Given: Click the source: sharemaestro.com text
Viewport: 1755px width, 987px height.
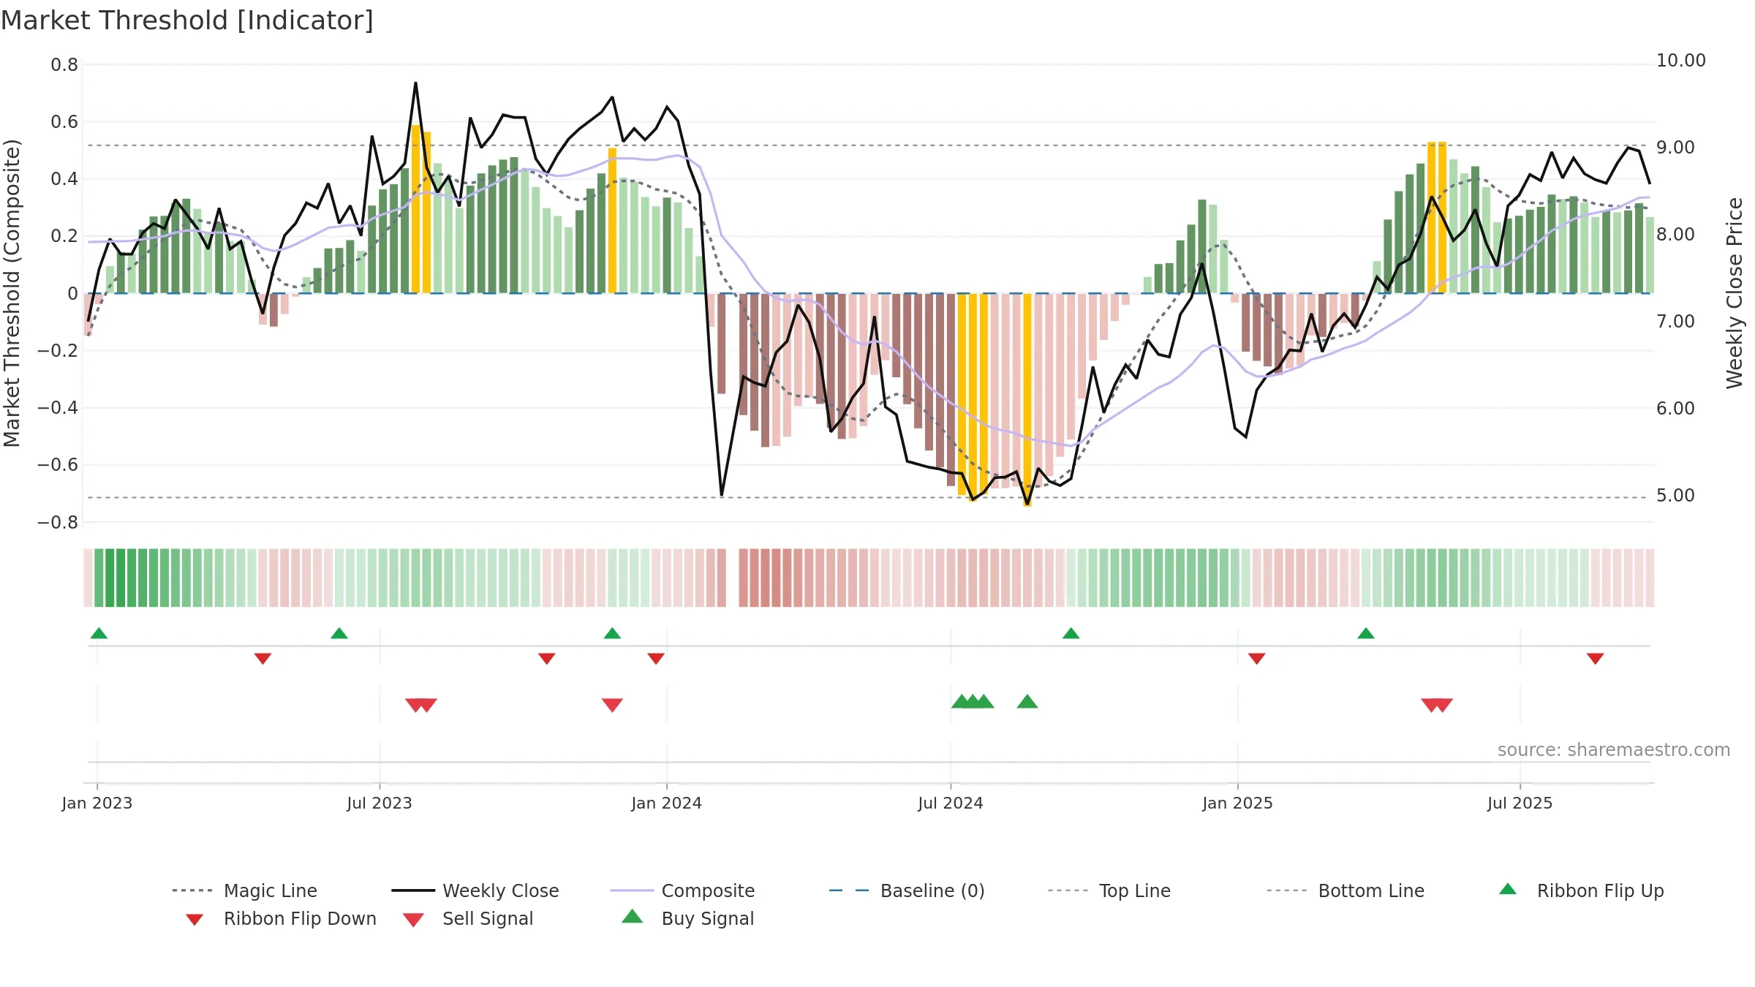Looking at the screenshot, I should coord(1614,750).
